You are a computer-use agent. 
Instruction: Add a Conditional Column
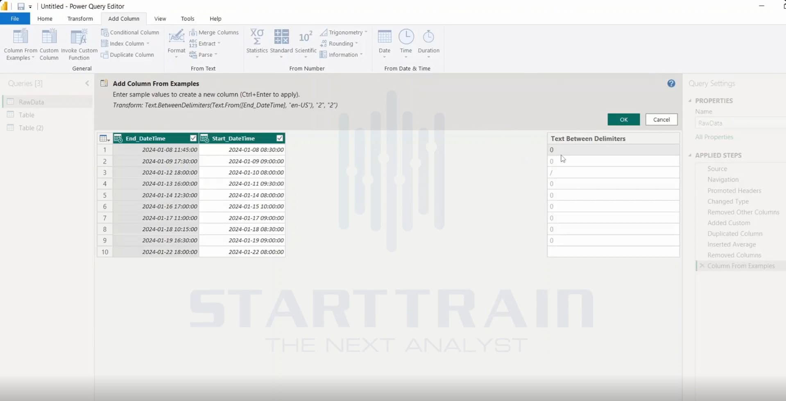point(130,32)
